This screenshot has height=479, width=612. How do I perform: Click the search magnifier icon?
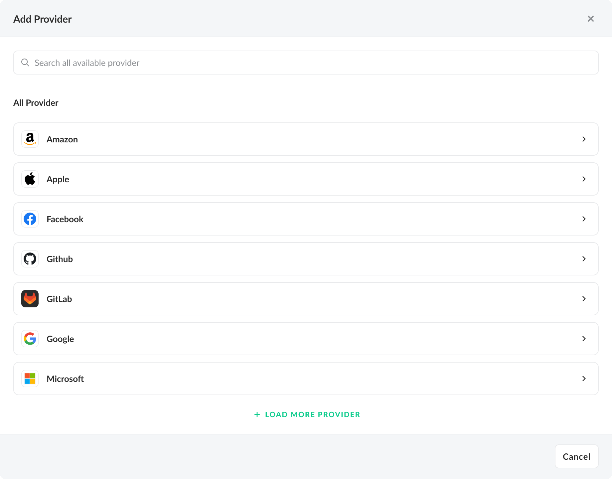tap(25, 63)
